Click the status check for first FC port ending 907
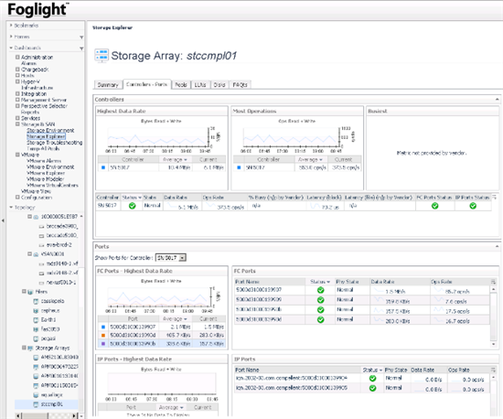Screen dimensions: 503x419 point(320,290)
